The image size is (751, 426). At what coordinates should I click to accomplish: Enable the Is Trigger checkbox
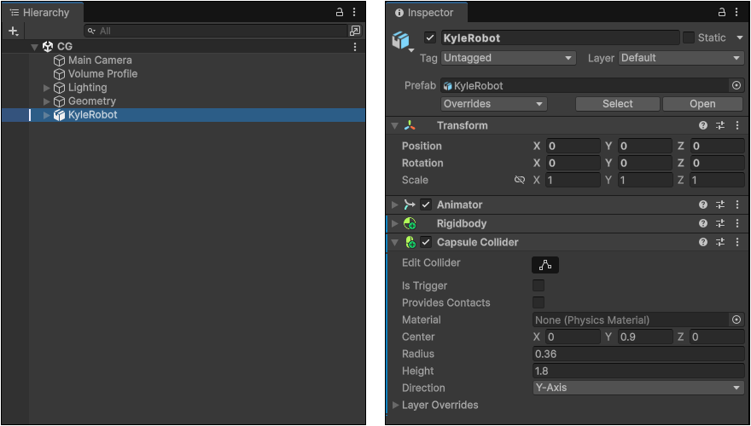tap(539, 286)
